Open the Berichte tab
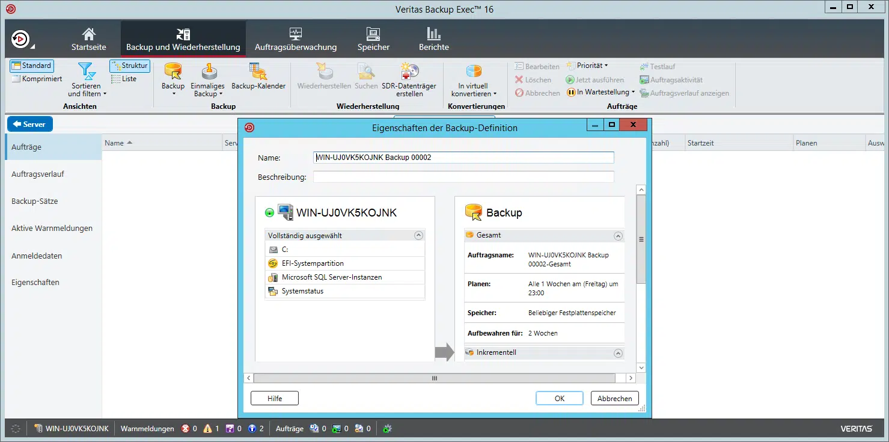889x442 pixels. click(434, 39)
